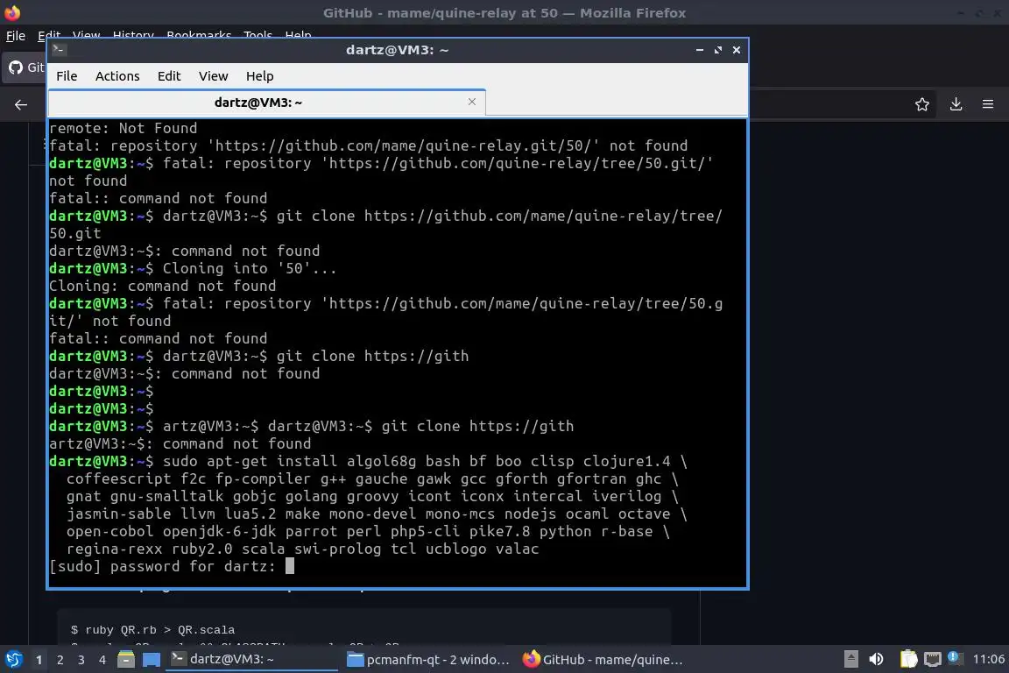Image resolution: width=1009 pixels, height=673 pixels.
Task: Select the GitHub tab in Firefox
Action: 25,67
